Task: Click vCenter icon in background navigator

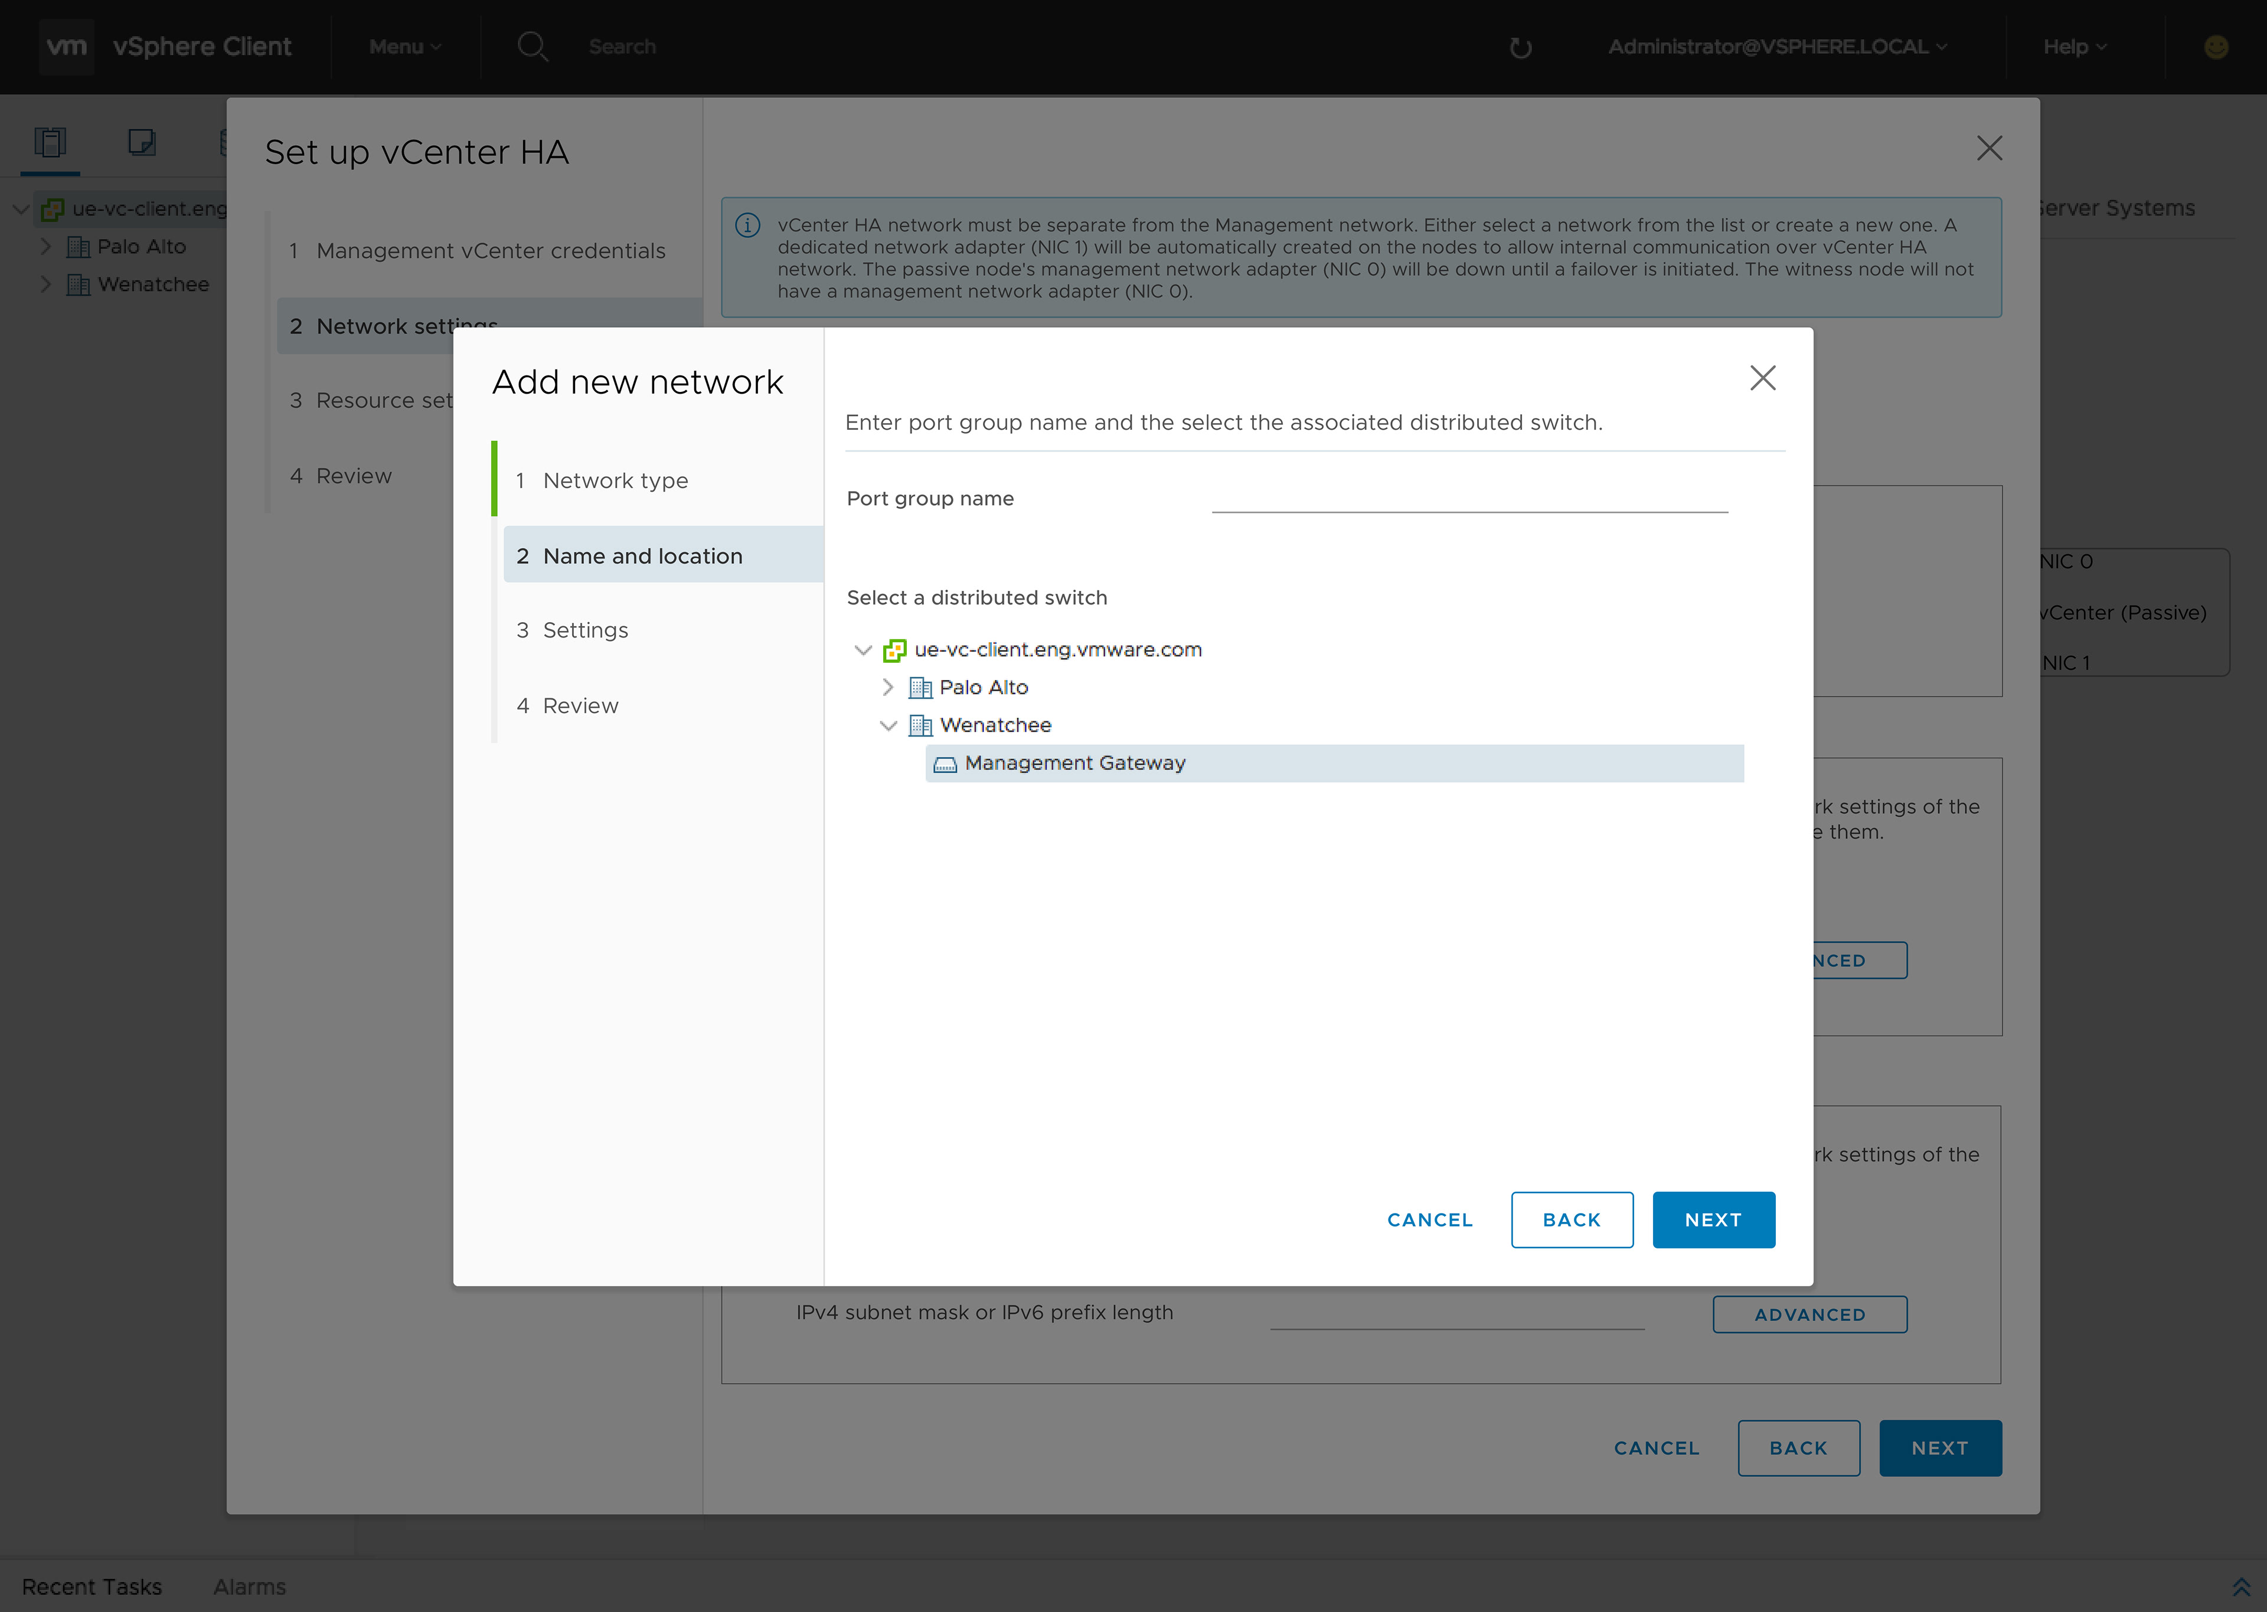Action: coord(53,208)
